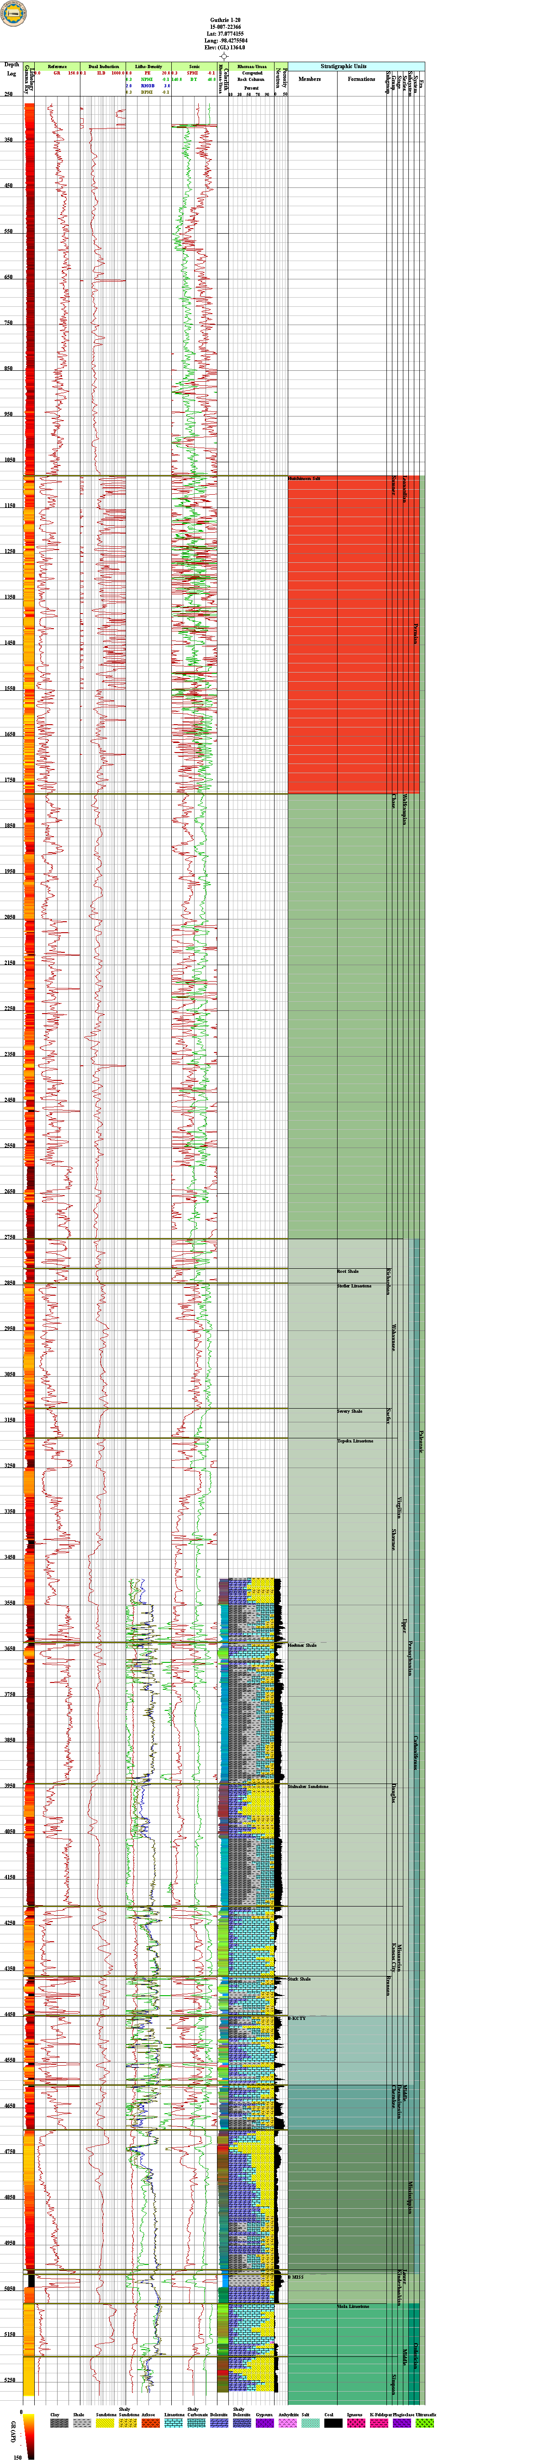
Task: Select the Plagioclase legend swatch
Action: pos(402,2423)
